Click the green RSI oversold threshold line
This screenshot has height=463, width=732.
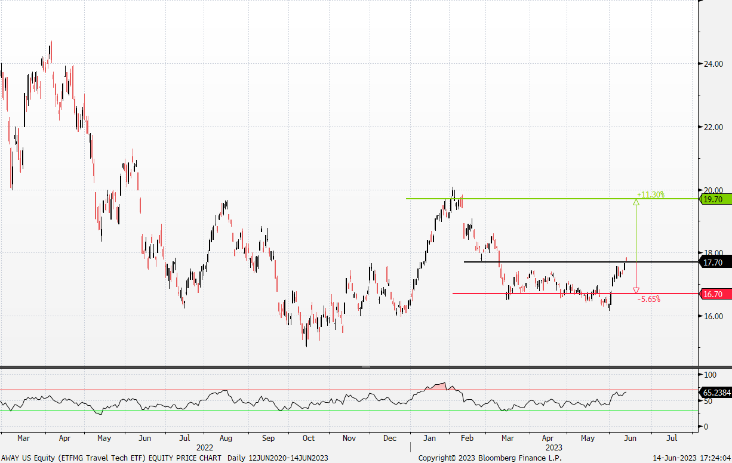349,410
